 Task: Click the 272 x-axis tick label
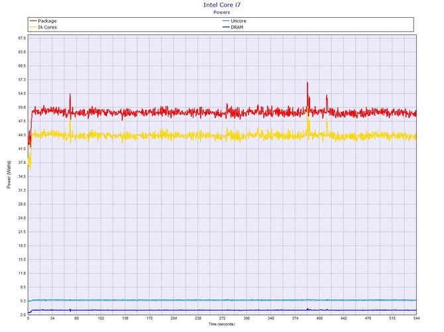click(x=222, y=318)
